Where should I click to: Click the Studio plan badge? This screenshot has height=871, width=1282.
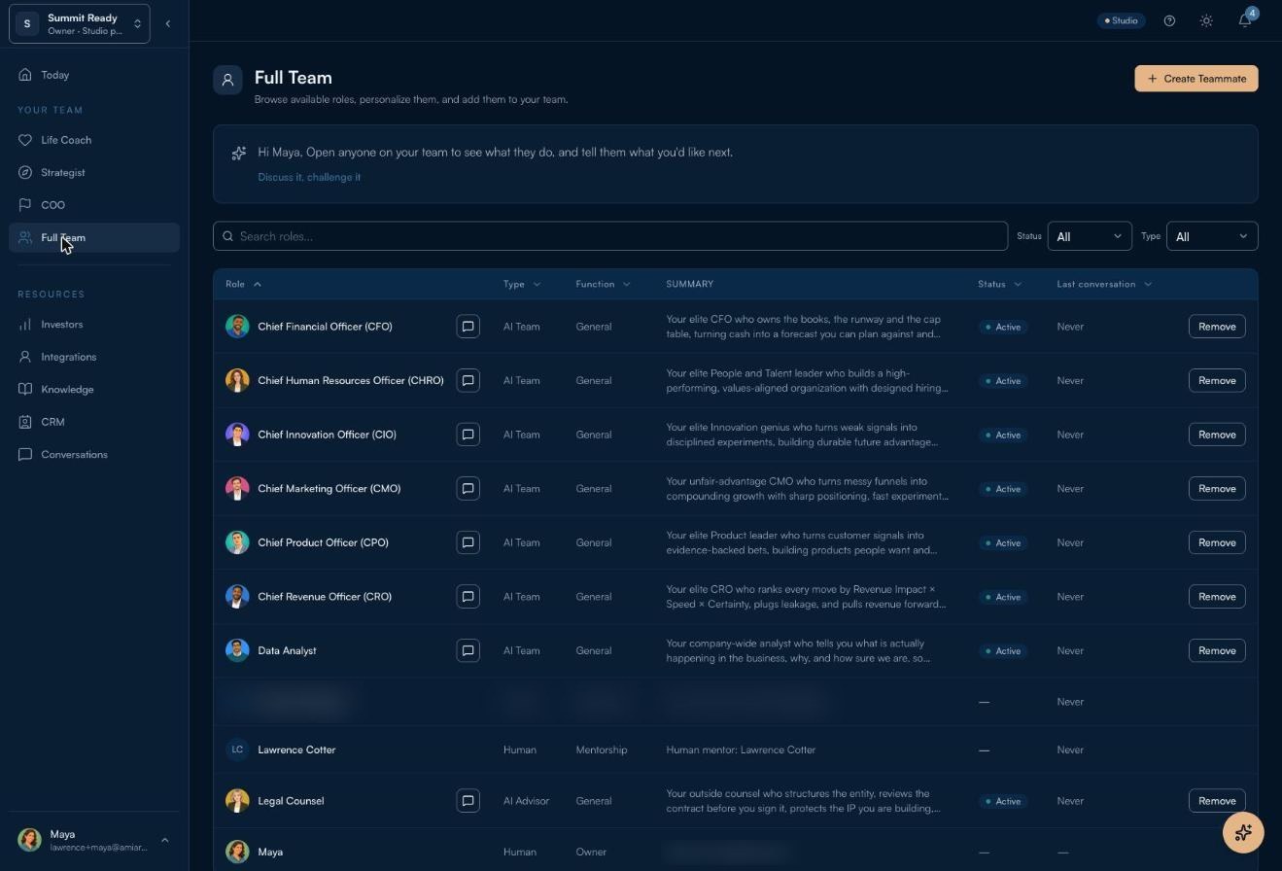pyautogui.click(x=1122, y=20)
